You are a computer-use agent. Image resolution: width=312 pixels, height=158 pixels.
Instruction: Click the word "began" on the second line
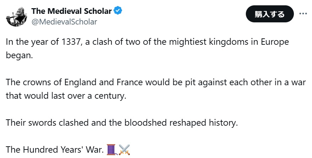[19, 56]
